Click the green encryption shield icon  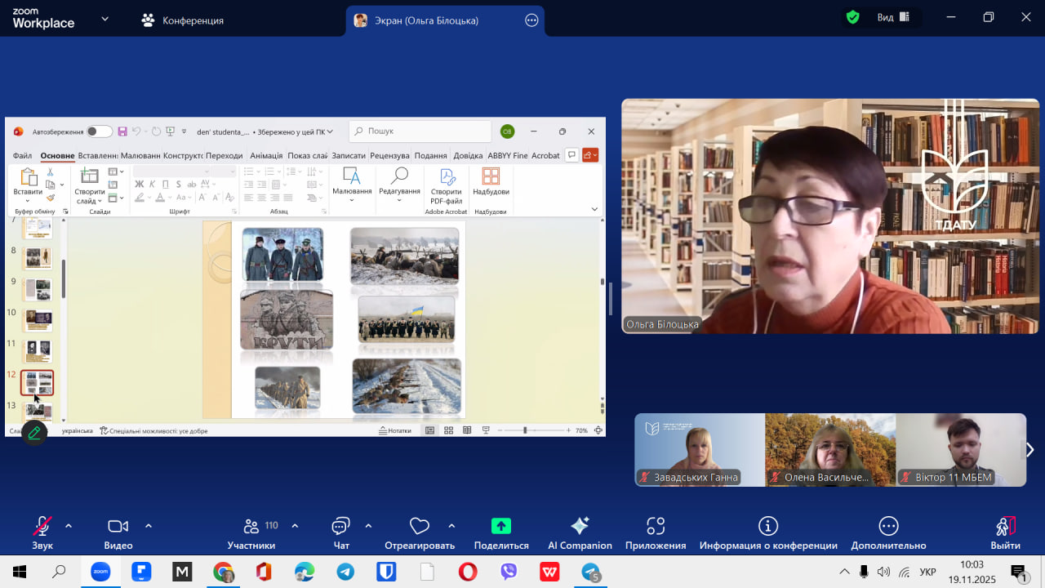tap(853, 17)
